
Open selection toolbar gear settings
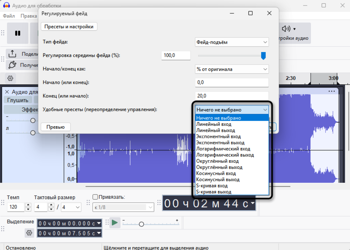pyautogui.click(x=29, y=233)
